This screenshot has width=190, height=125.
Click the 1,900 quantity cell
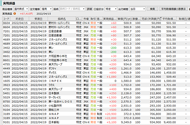136,114
